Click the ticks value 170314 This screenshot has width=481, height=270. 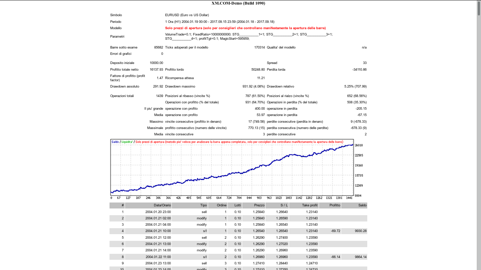pos(259,47)
